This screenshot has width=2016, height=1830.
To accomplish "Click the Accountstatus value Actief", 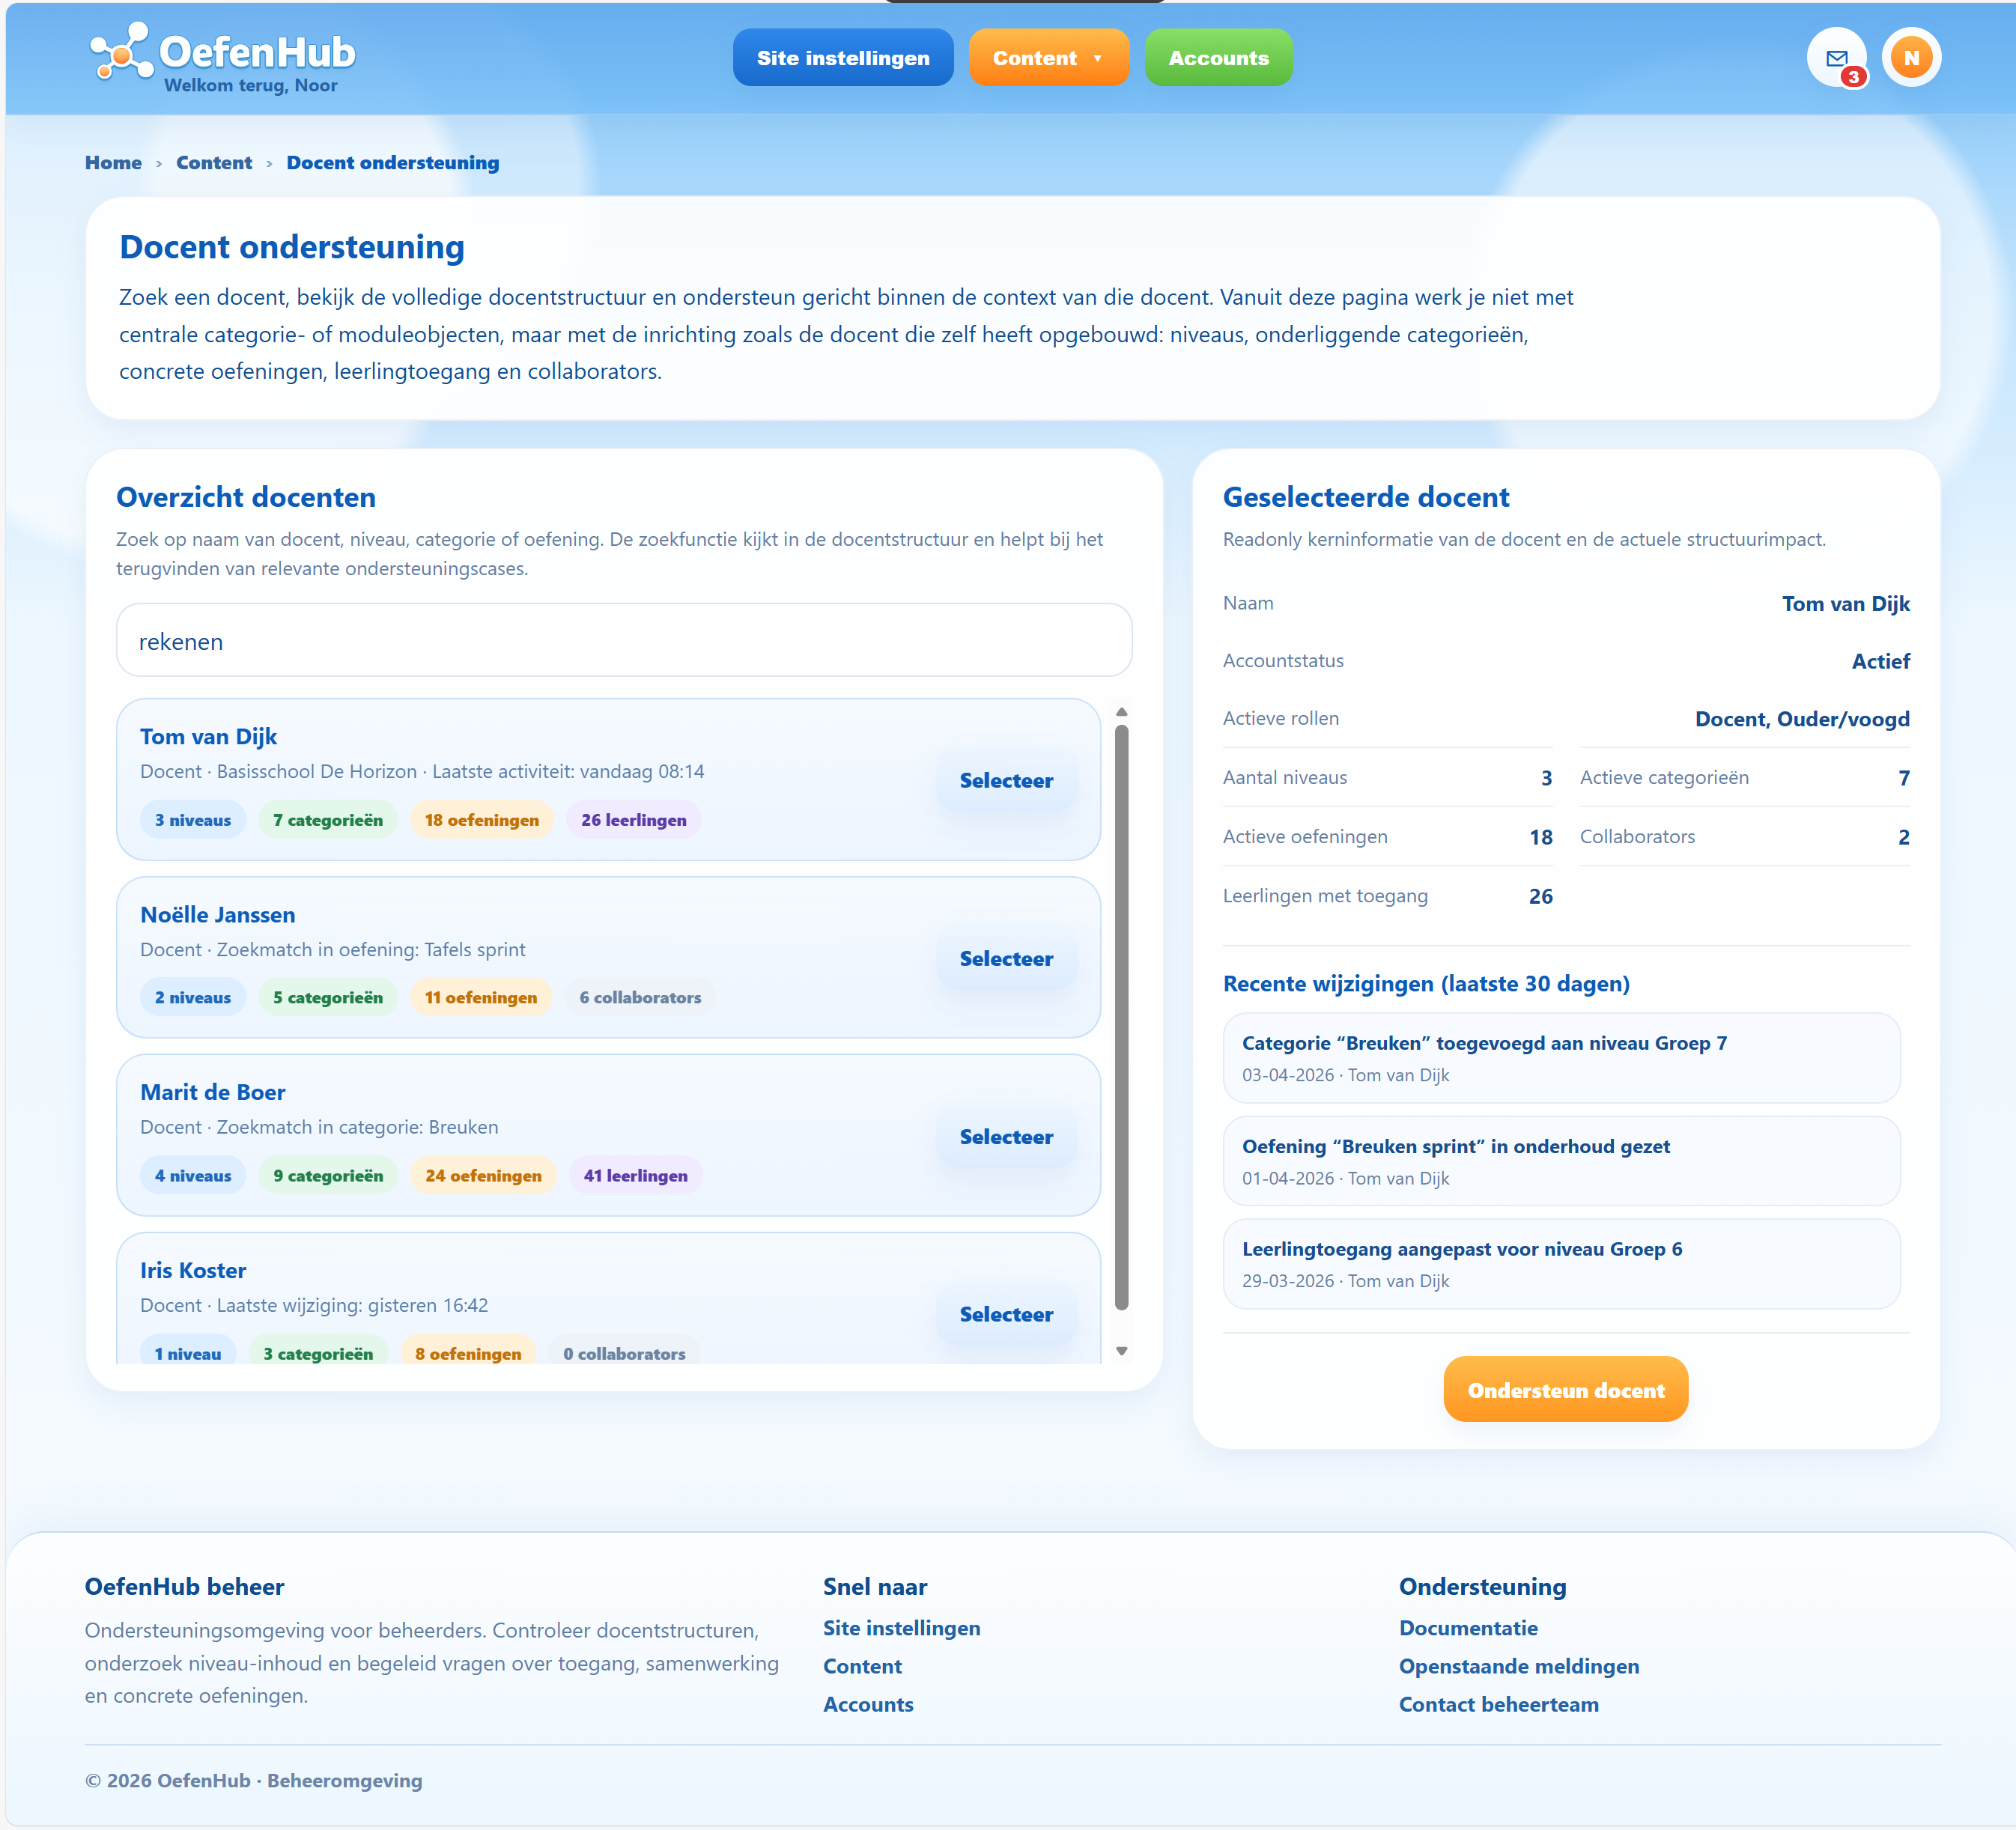I will (1880, 661).
